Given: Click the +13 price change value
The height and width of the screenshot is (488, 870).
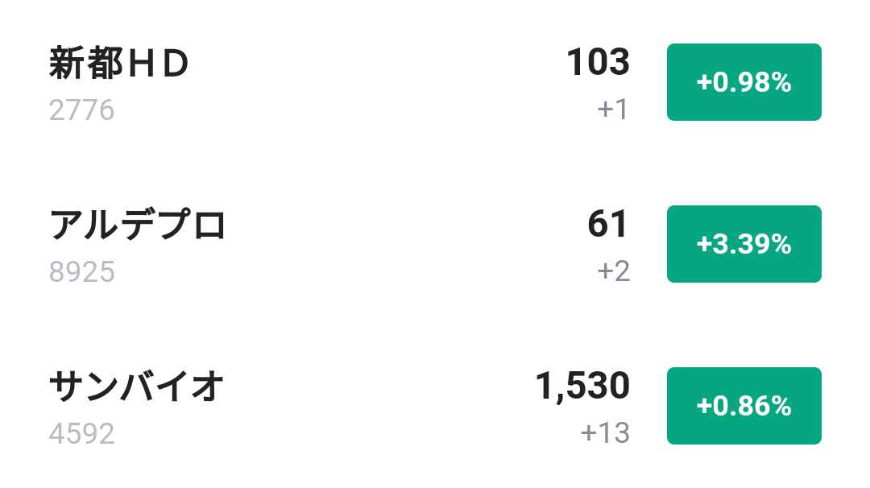Looking at the screenshot, I should [x=605, y=434].
